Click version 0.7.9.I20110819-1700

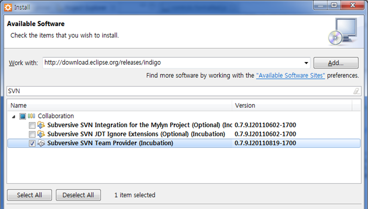[265, 143]
